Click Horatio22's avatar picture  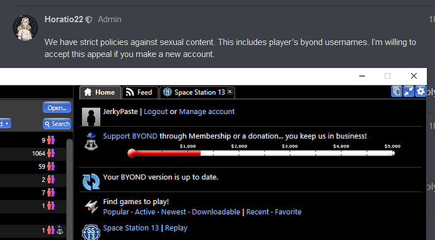(25, 28)
